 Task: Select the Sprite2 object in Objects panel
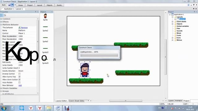point(45,28)
